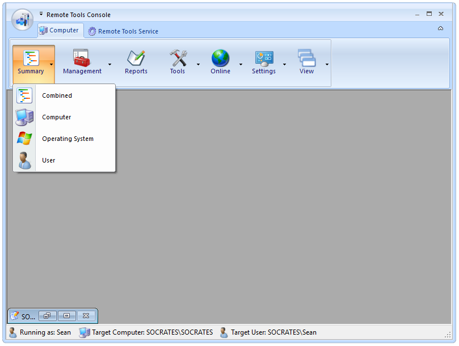Click the Target Computer icon in status bar
The height and width of the screenshot is (346, 459).
pyautogui.click(x=85, y=332)
